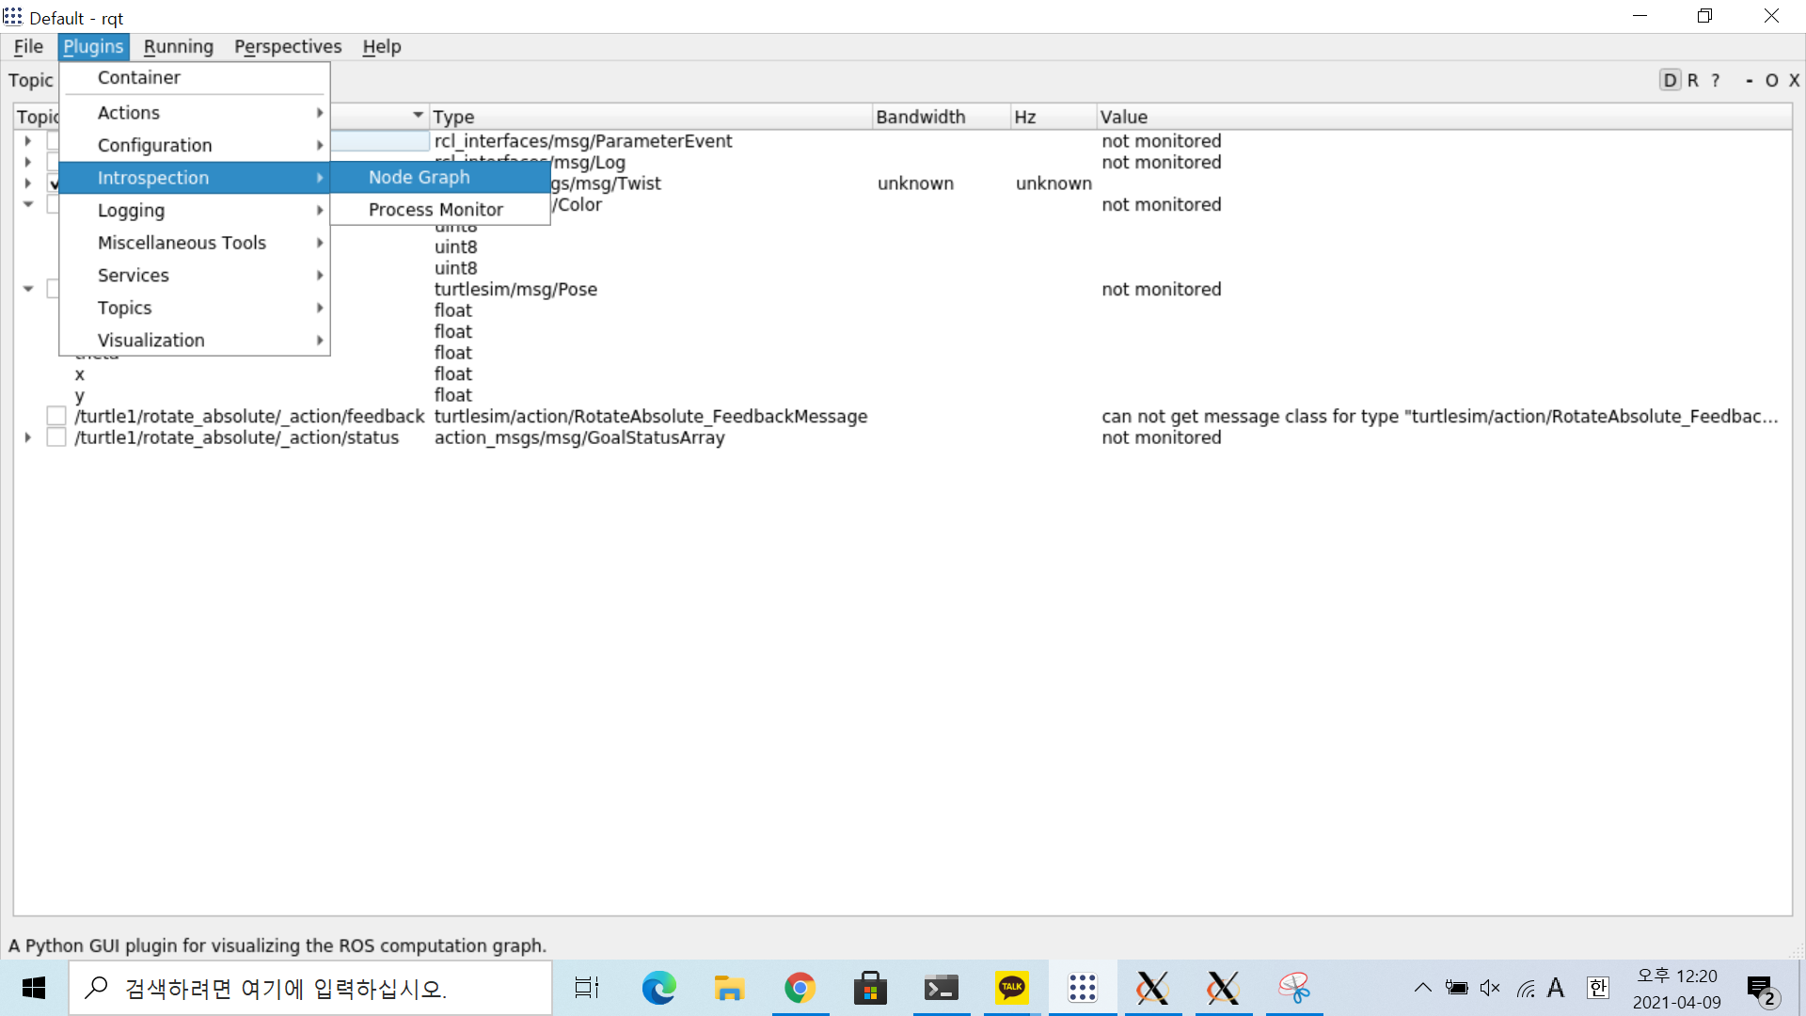Open the Running menu

(179, 46)
